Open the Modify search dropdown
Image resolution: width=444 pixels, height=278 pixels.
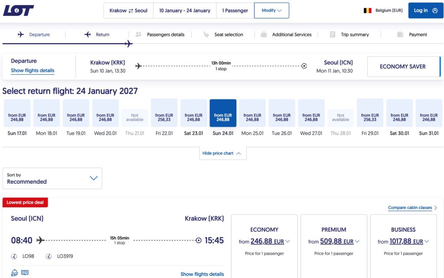click(x=271, y=10)
